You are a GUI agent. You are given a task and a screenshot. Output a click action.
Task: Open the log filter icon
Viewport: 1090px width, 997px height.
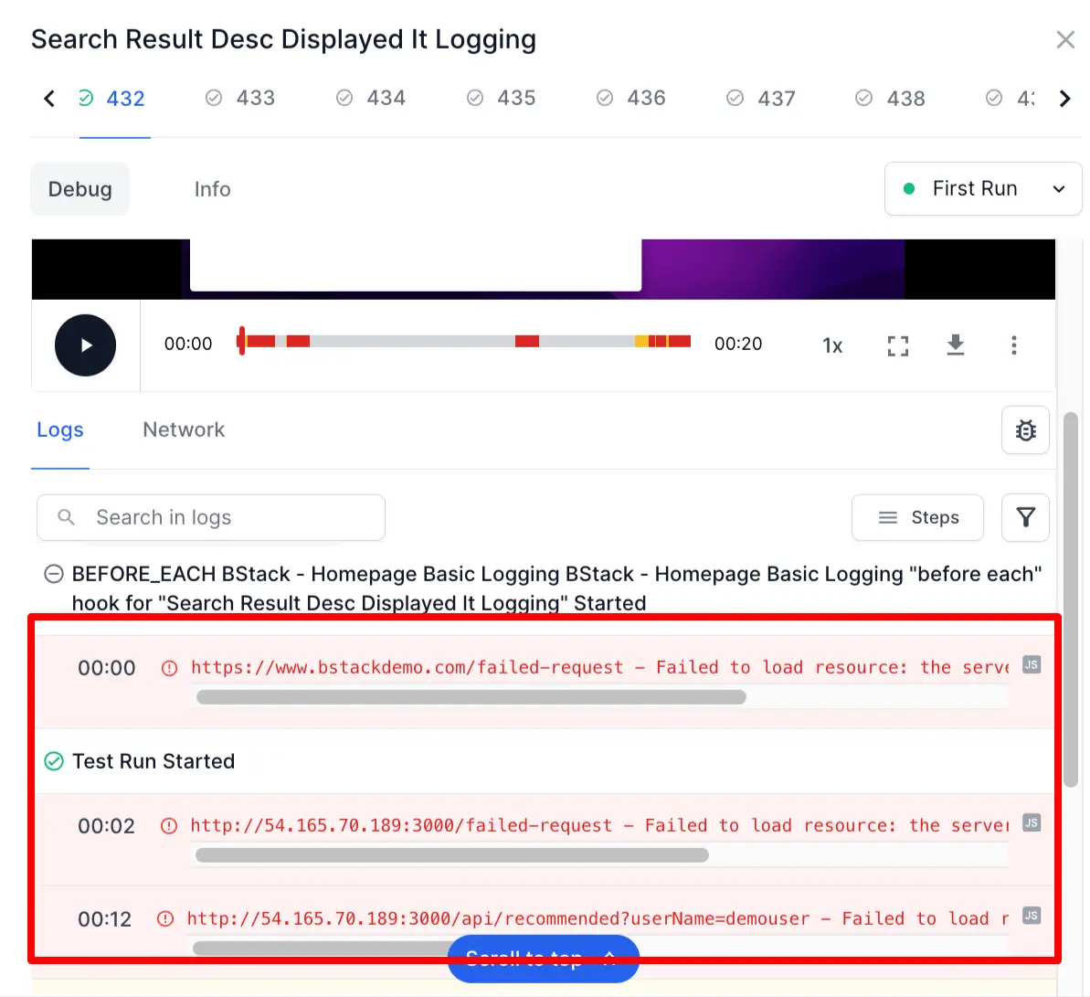(1025, 518)
